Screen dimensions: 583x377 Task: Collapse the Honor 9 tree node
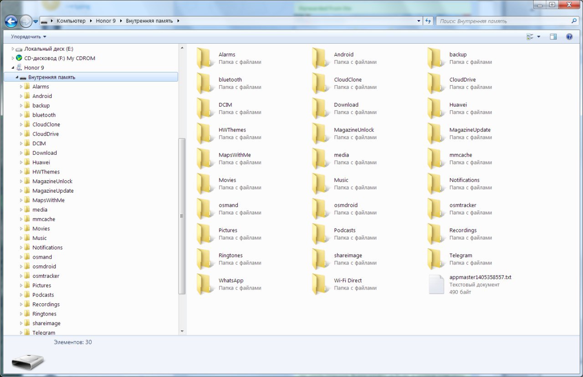[13, 68]
